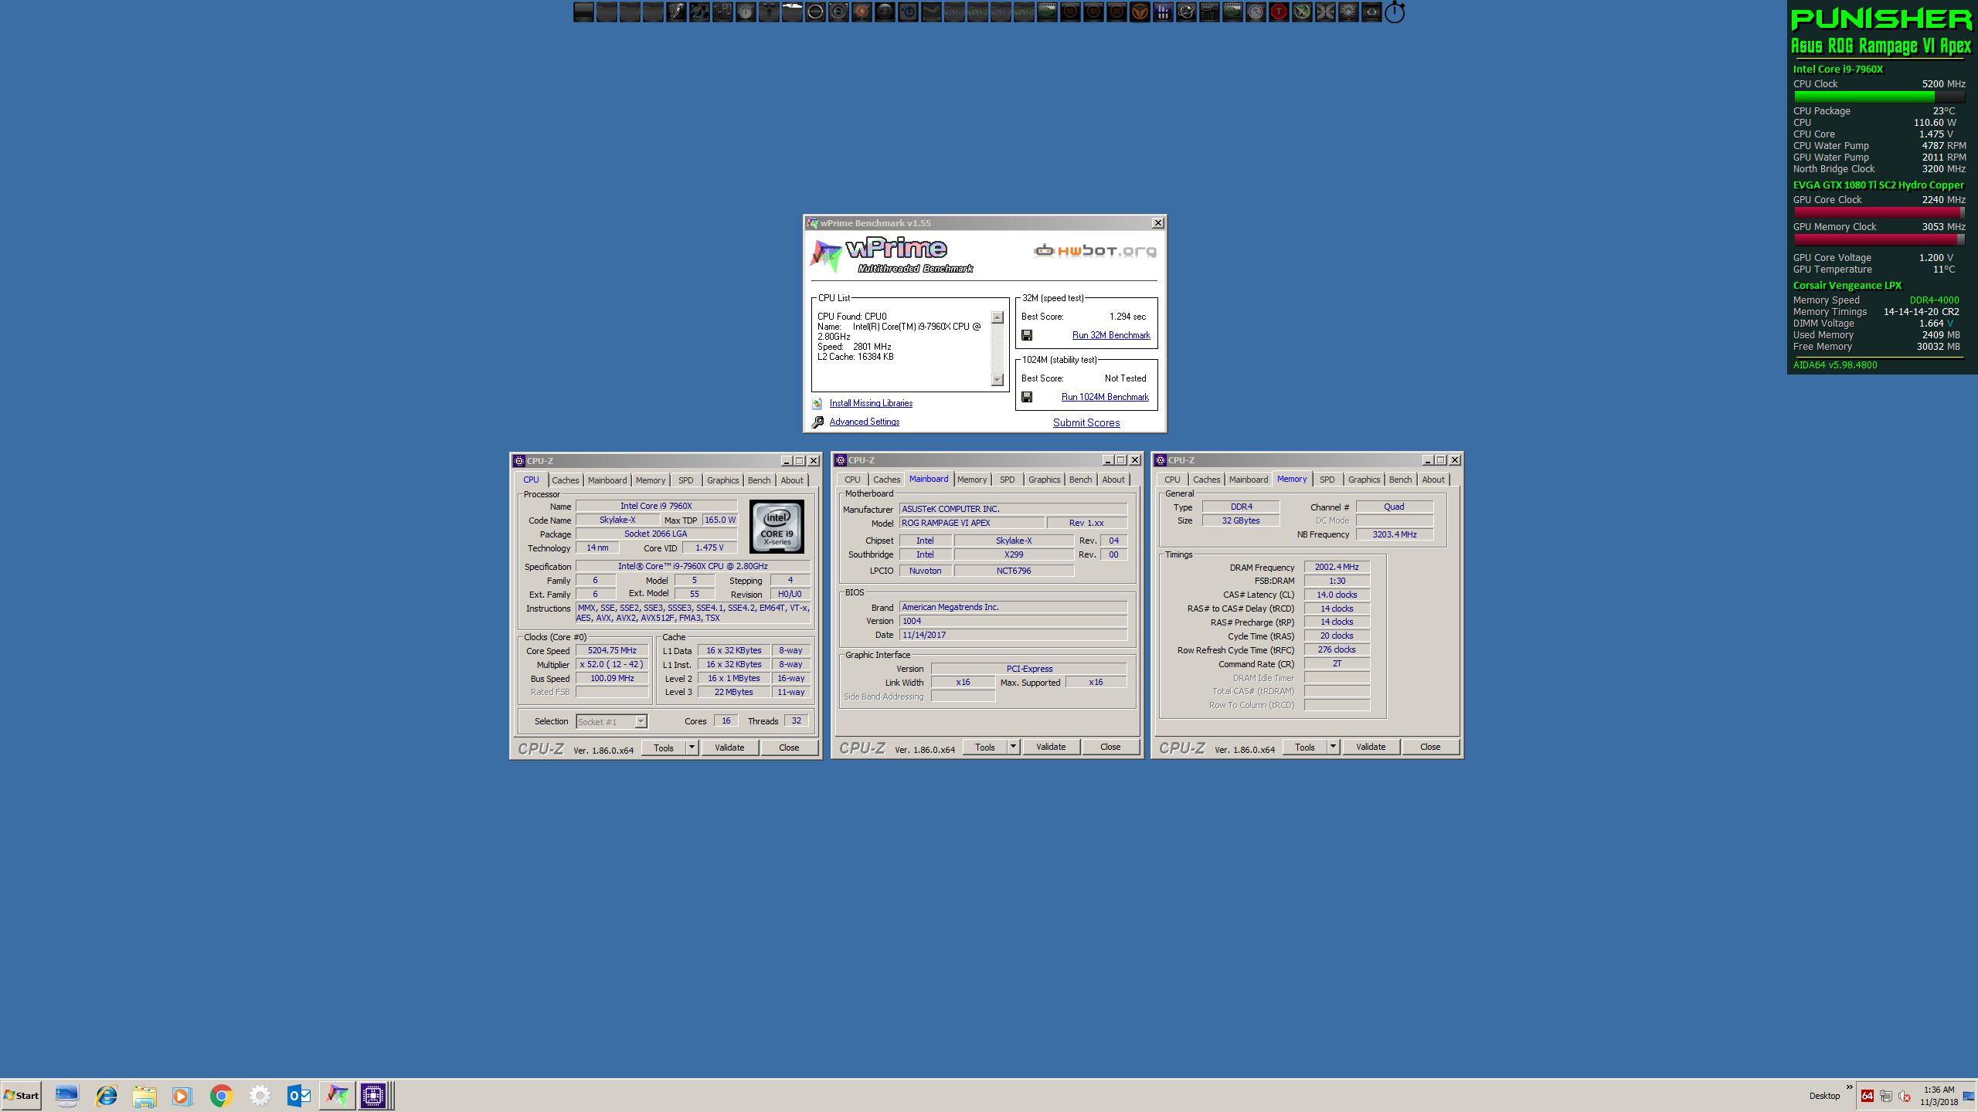This screenshot has height=1112, width=1978.
Task: Select the SPD tab in the middle CPU-Z window
Action: 1007,480
